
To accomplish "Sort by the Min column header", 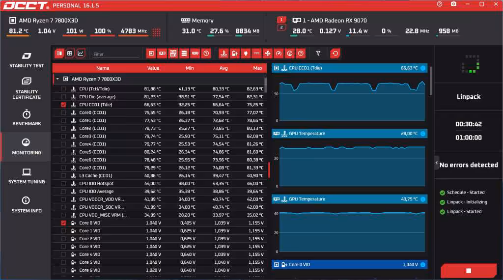I will (x=190, y=68).
